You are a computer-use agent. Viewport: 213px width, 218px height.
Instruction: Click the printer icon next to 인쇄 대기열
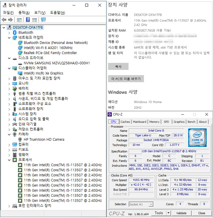pyautogui.click(x=15, y=124)
